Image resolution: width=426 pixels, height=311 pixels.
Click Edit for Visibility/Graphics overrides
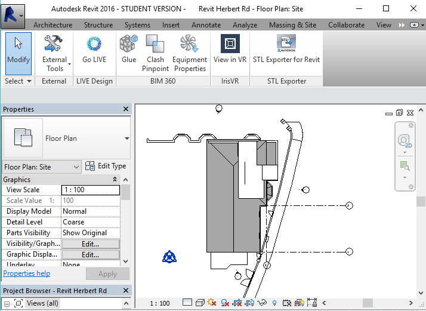(x=90, y=244)
